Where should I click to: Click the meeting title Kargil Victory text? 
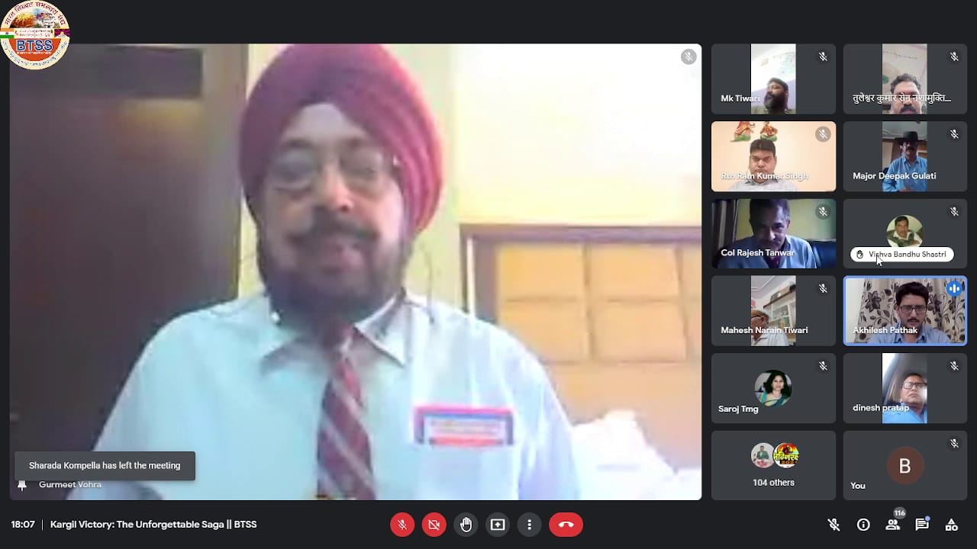[x=153, y=525]
